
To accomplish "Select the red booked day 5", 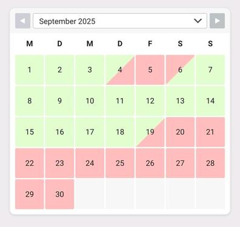I will point(150,70).
